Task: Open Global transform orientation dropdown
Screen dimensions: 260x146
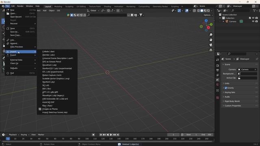Action: (x=93, y=11)
